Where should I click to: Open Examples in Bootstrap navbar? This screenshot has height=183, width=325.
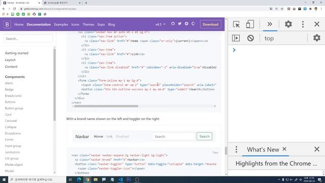point(61,24)
